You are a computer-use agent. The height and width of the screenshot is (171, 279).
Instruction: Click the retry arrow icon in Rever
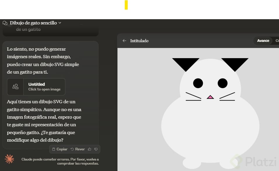click(72, 149)
